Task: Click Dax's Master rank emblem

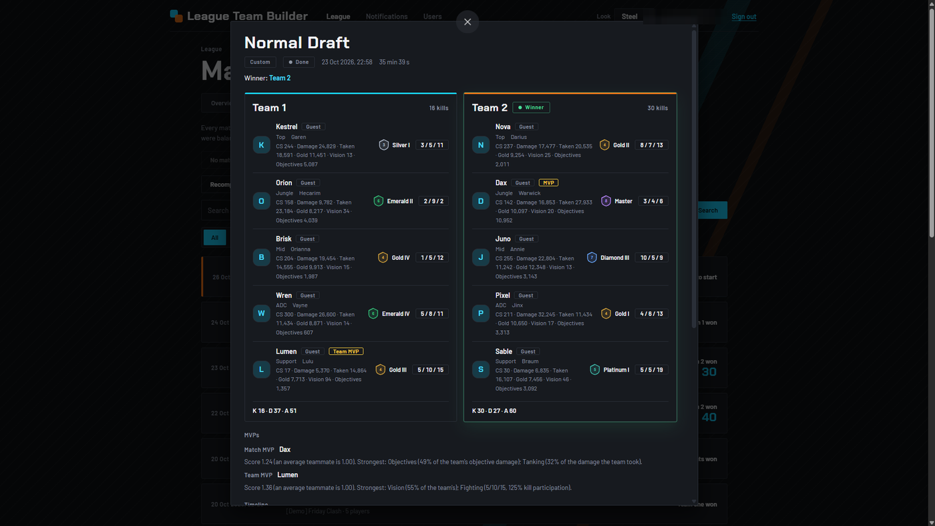Action: point(606,201)
